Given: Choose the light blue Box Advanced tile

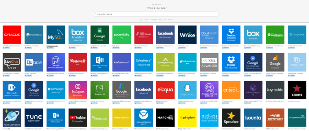Looking at the screenshot, I should (x=253, y=35).
